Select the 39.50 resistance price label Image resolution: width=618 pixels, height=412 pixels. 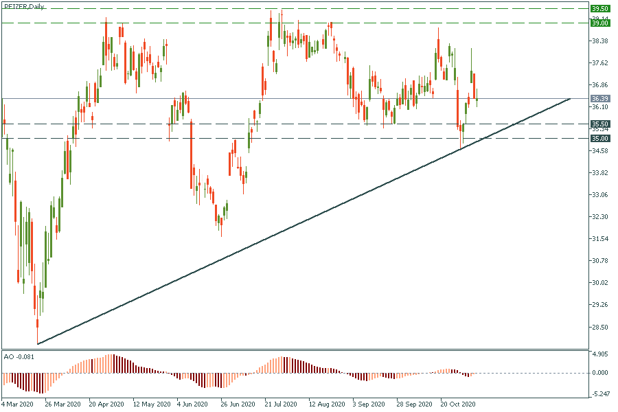pyautogui.click(x=600, y=8)
